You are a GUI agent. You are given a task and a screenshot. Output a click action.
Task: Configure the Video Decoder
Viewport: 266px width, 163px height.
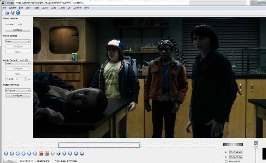coord(18,30)
